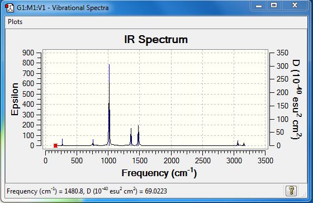313x203 pixels.
Task: Click the IR Spectrum plot title
Action: [x=156, y=39]
